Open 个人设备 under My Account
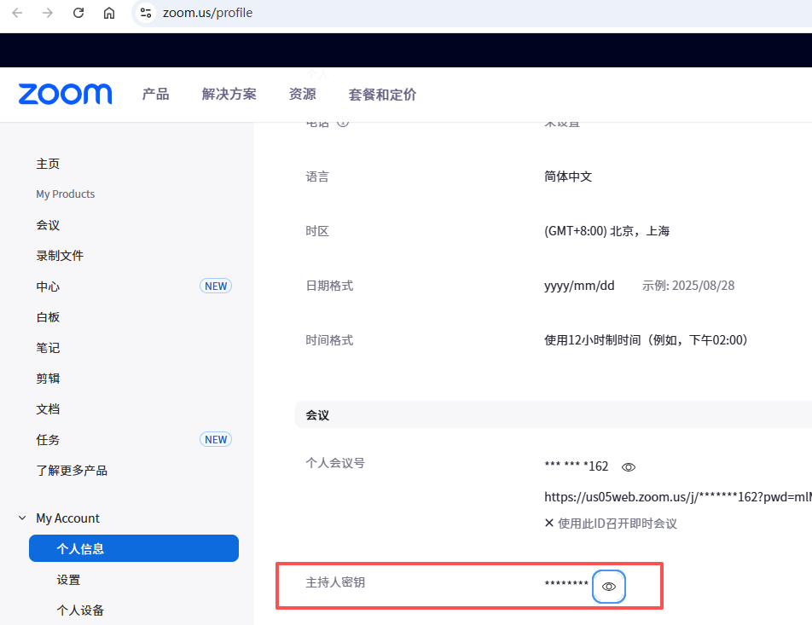 coord(80,610)
